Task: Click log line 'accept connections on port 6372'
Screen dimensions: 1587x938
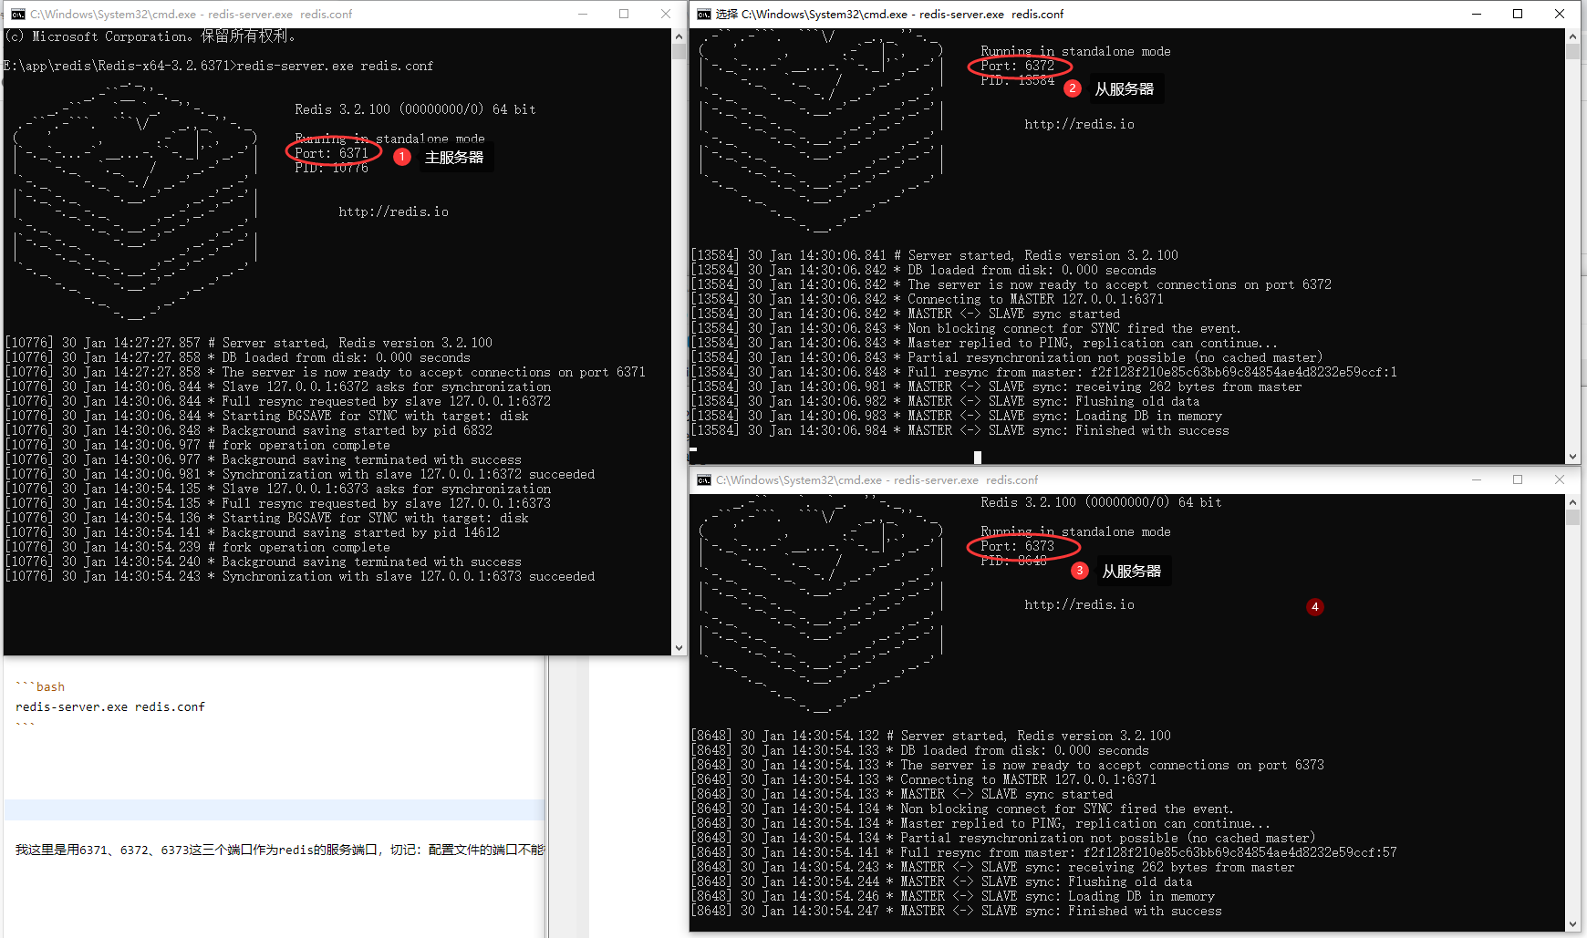Action: tap(1011, 284)
